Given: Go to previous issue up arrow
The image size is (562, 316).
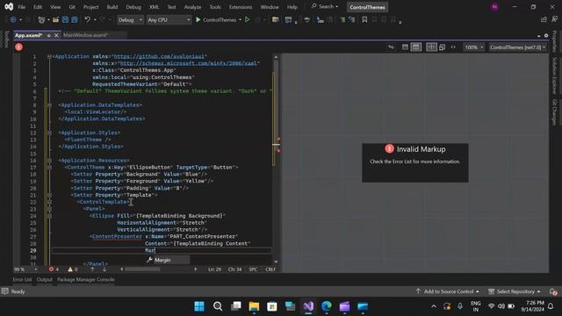Looking at the screenshot, I should click(x=92, y=269).
